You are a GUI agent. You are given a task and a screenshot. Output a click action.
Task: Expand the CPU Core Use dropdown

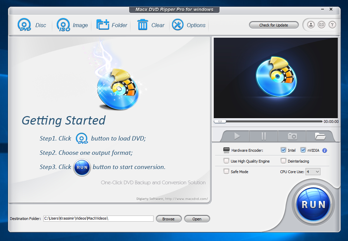point(313,172)
